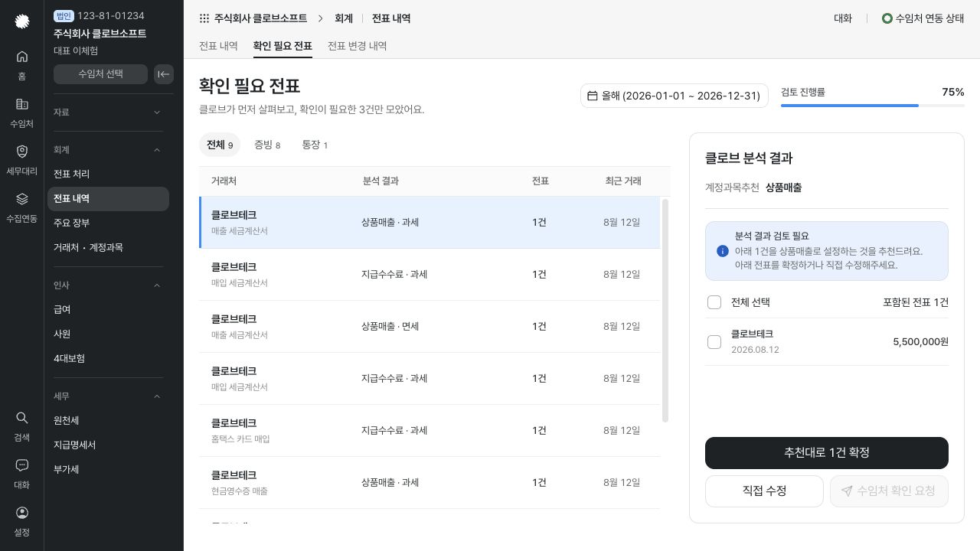
Task: Open 부가세 in the sidebar
Action: click(x=108, y=470)
